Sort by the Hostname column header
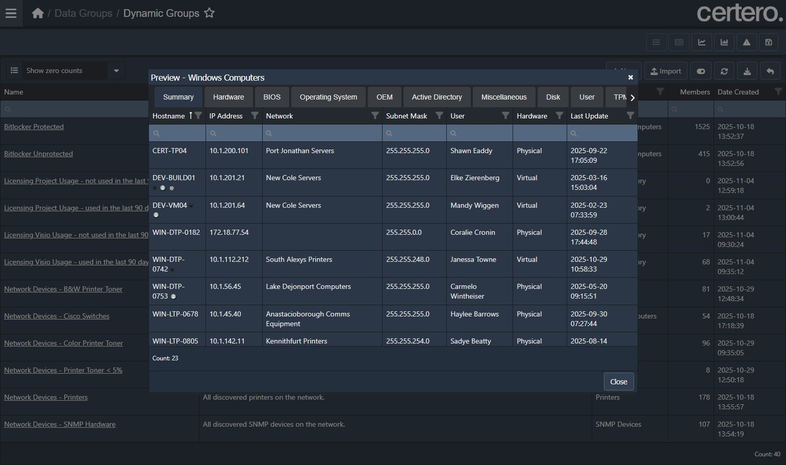 169,116
